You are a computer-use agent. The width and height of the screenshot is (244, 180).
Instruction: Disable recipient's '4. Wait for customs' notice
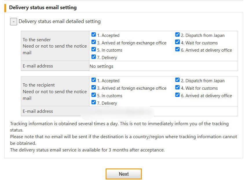click(x=177, y=88)
